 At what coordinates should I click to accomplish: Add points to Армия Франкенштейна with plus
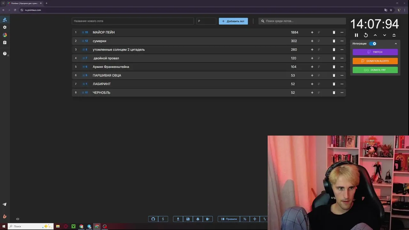click(x=312, y=67)
